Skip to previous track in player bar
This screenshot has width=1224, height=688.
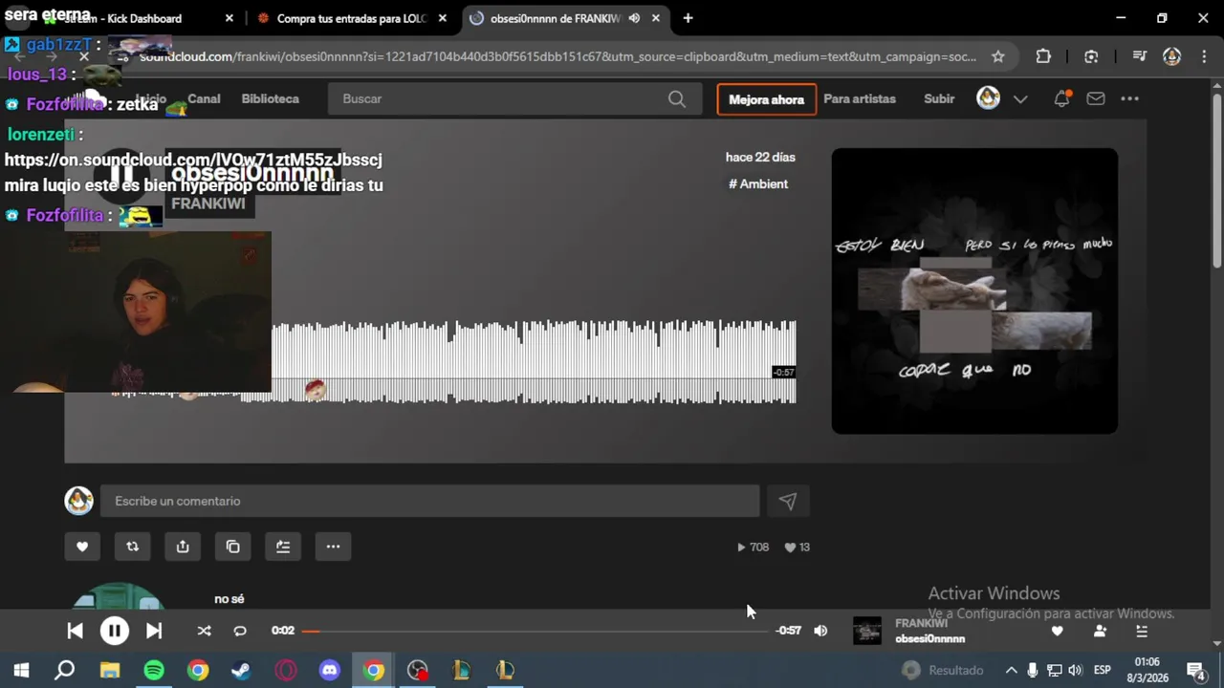(75, 631)
